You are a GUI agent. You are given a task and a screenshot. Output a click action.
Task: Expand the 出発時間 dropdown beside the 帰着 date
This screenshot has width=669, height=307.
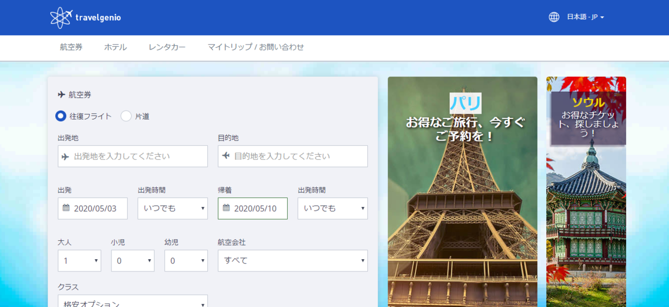click(333, 209)
